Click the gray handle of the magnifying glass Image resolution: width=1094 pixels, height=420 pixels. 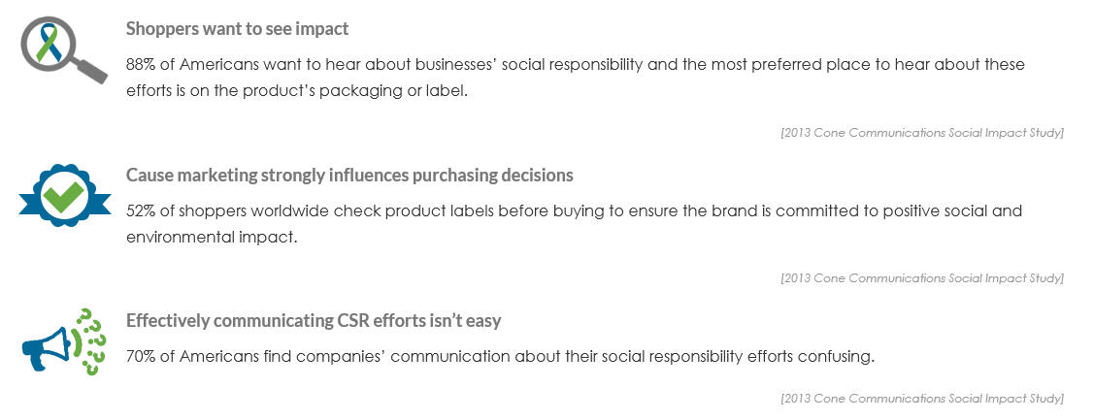(90, 69)
